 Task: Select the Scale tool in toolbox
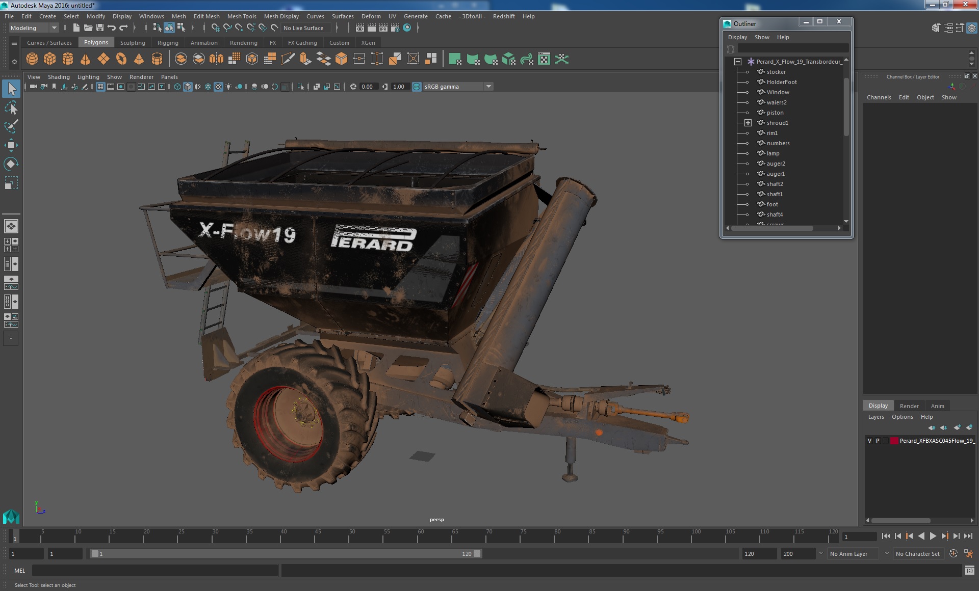pyautogui.click(x=11, y=183)
